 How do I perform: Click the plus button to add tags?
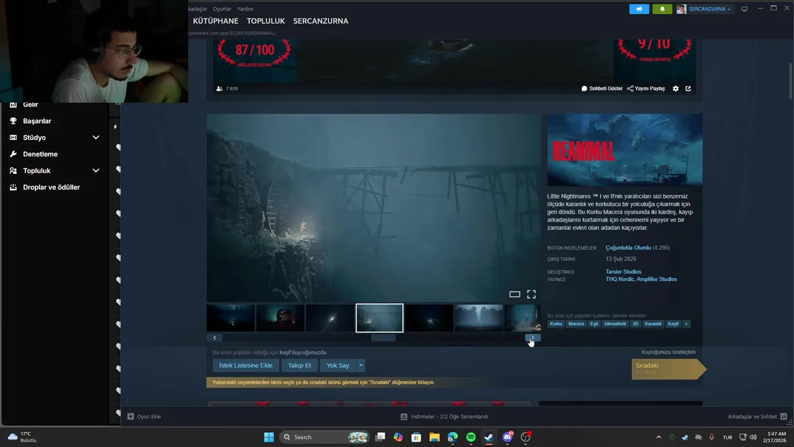686,323
